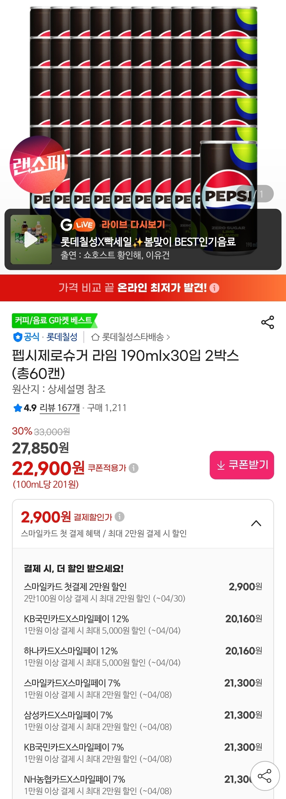Open the 리뷰 167개 reviews link
The image size is (286, 799).
[x=60, y=407]
